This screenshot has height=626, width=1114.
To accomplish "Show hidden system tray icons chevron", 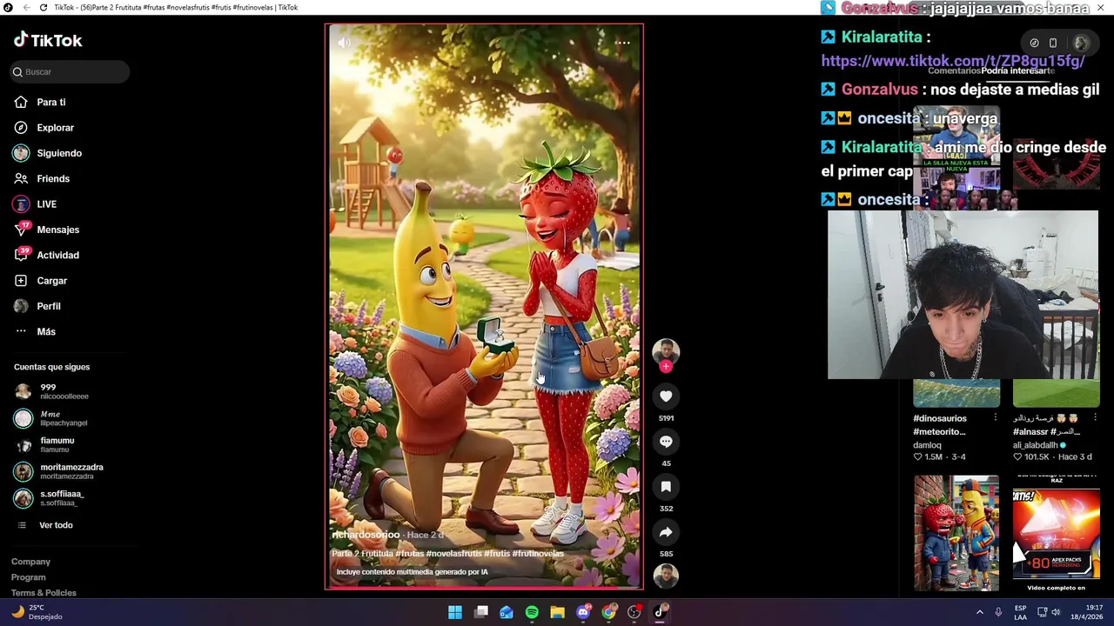I will tap(980, 612).
